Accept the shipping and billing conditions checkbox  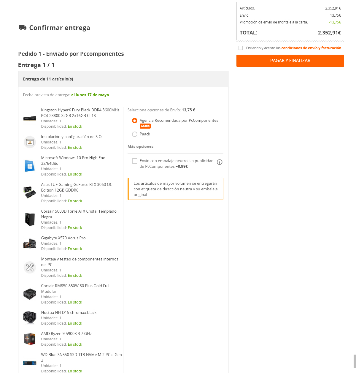click(241, 48)
